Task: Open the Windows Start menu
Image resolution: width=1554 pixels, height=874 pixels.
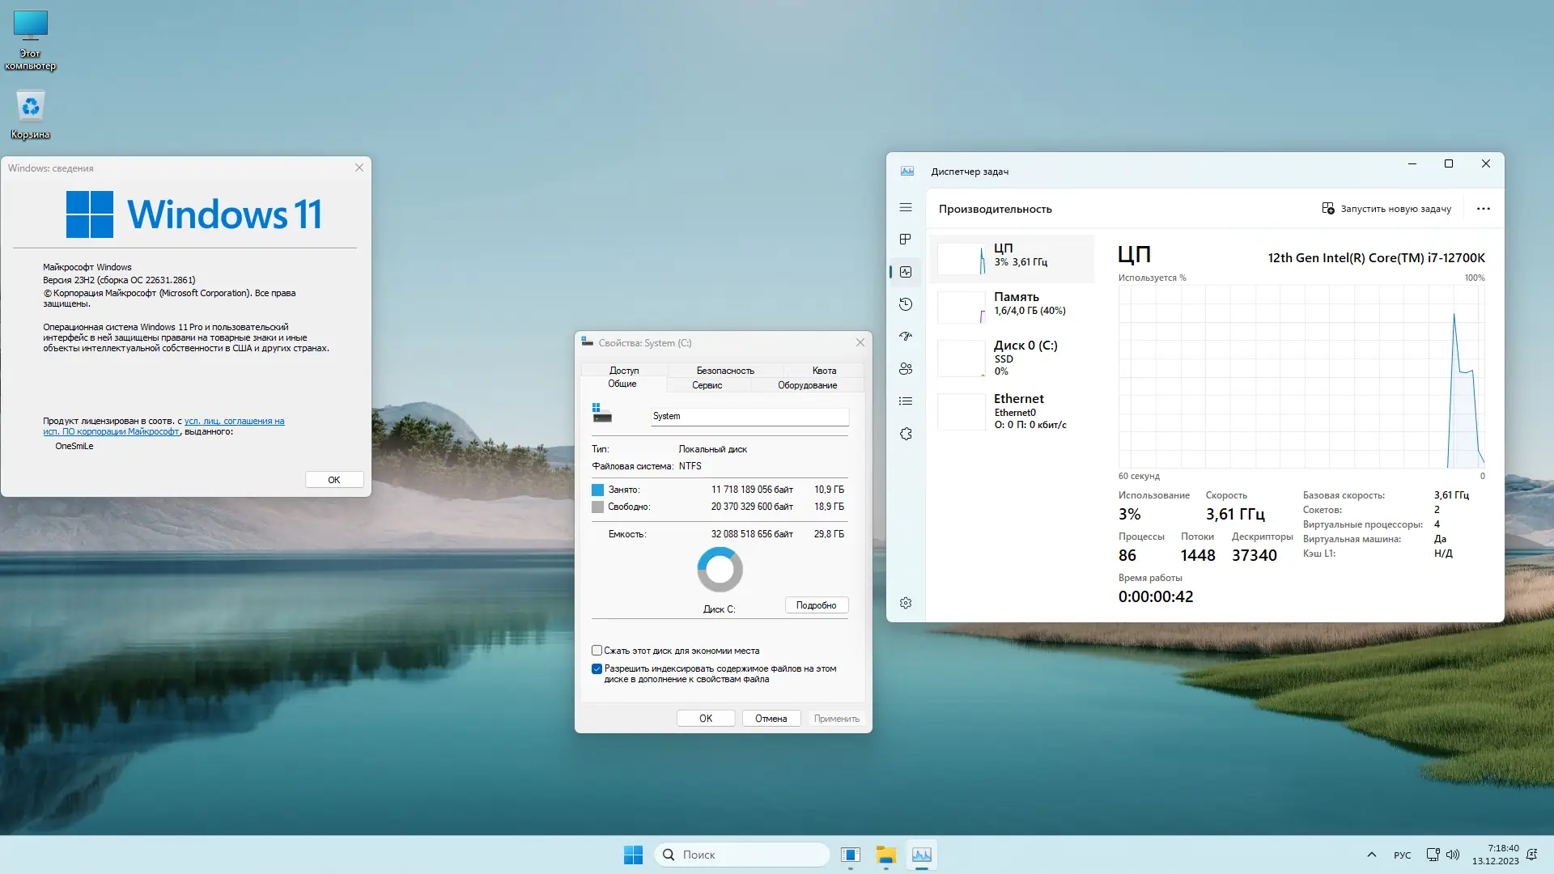Action: point(633,855)
